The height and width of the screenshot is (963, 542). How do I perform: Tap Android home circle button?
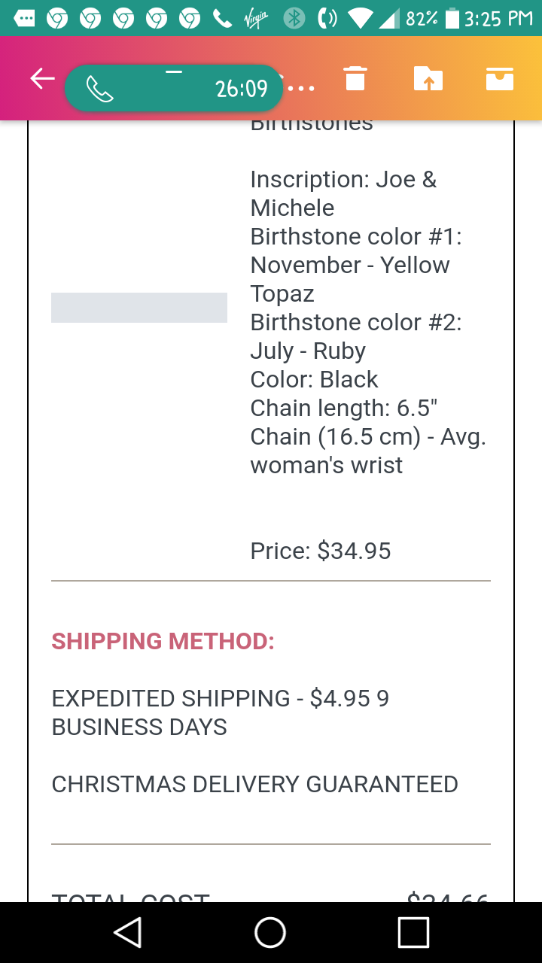click(270, 932)
